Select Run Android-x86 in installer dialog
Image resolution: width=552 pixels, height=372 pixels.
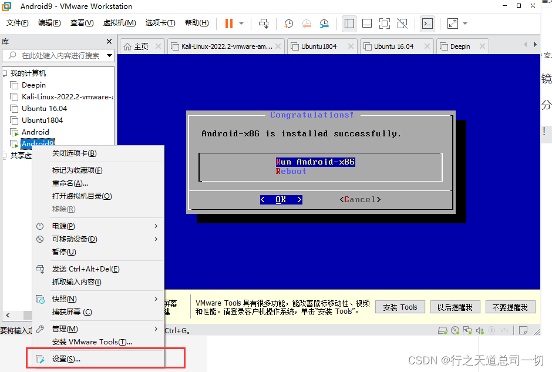(x=315, y=162)
